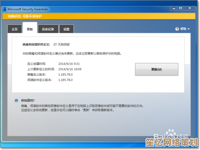This screenshot has width=200, height=150.
Task: Click the 病毒和间谍软件定义 heading
Action: pos(36,44)
